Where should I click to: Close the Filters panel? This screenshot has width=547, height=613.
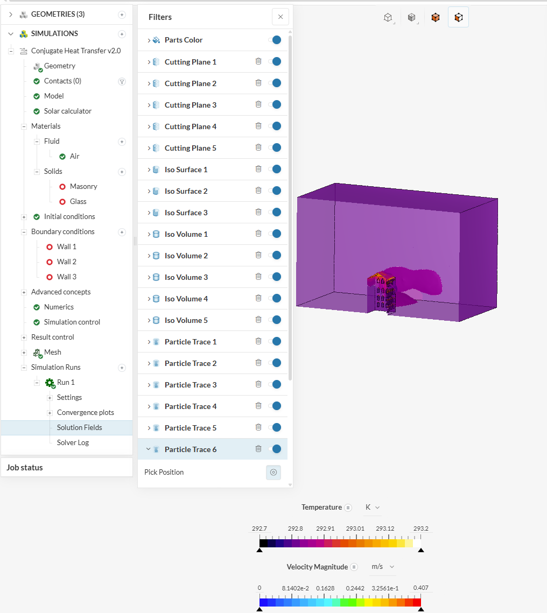point(280,17)
